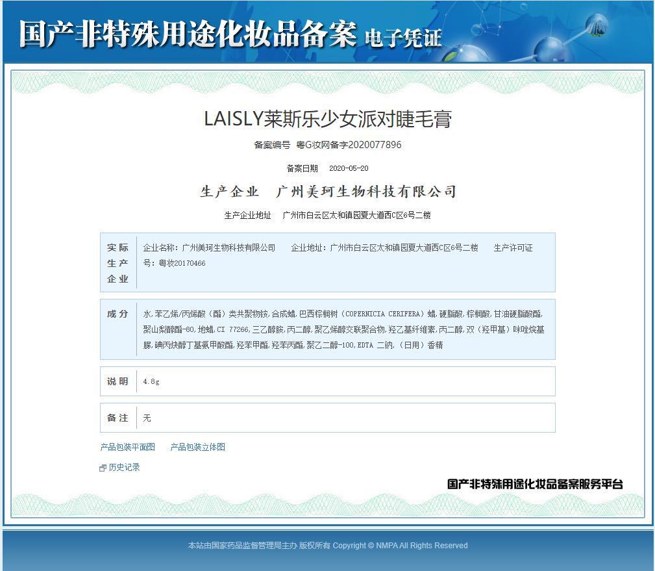The height and width of the screenshot is (571, 655).
Task: Click the 企业名称 field in the 实际生产企业 row
Action: click(209, 247)
